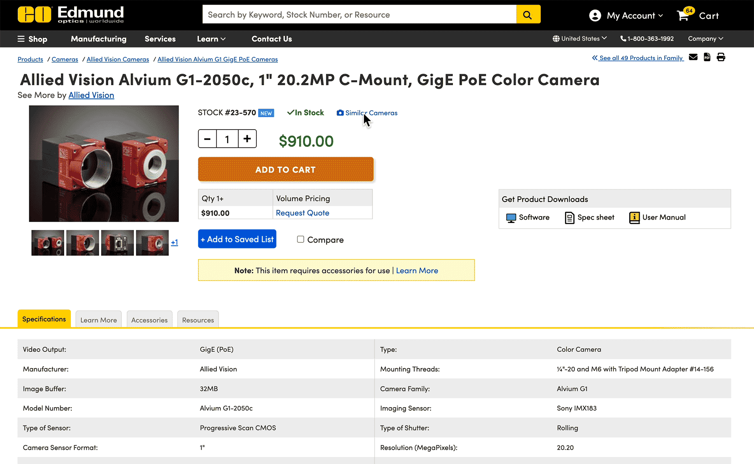Select the third camera thumbnail image
This screenshot has height=464, width=754.
pyautogui.click(x=117, y=243)
